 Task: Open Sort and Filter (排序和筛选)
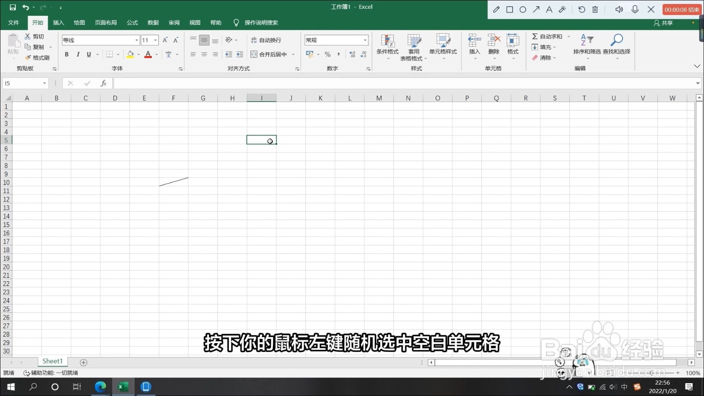(587, 47)
